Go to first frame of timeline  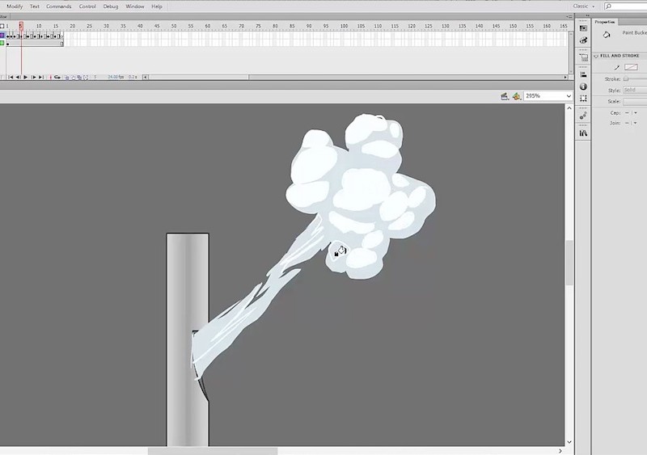11,77
